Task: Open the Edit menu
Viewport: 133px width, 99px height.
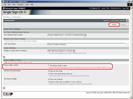Action: (9, 4)
